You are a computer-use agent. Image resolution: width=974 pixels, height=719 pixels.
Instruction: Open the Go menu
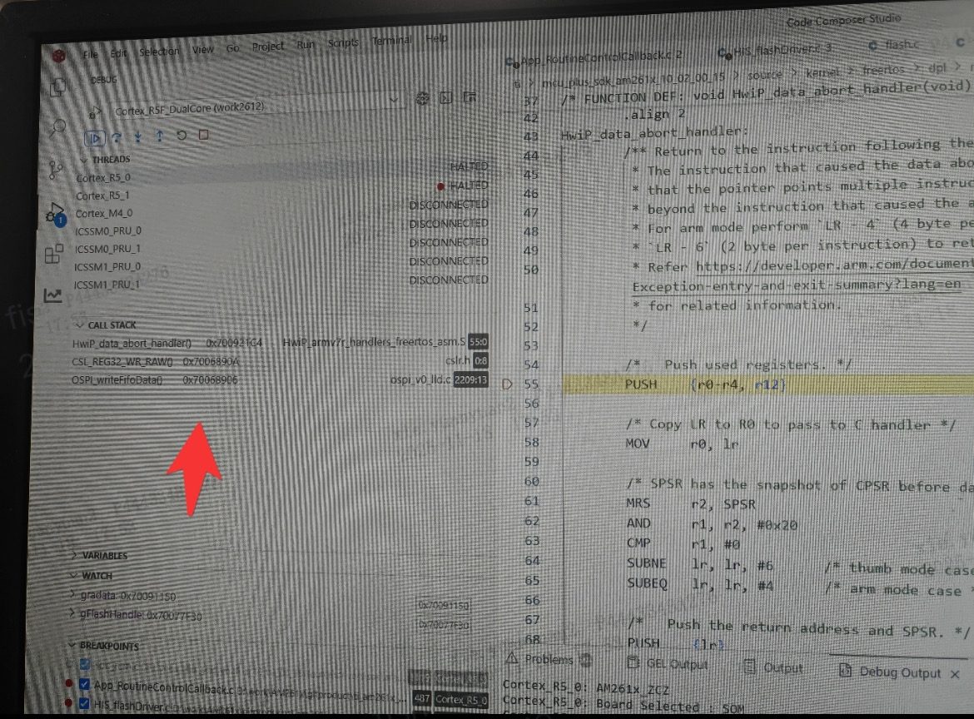pos(232,48)
